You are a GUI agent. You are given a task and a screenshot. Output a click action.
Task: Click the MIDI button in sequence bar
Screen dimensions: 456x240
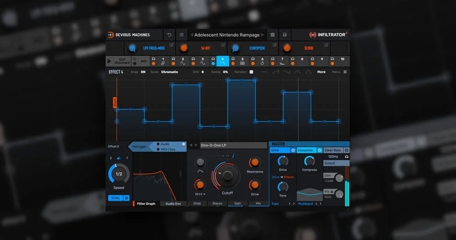pos(144,62)
